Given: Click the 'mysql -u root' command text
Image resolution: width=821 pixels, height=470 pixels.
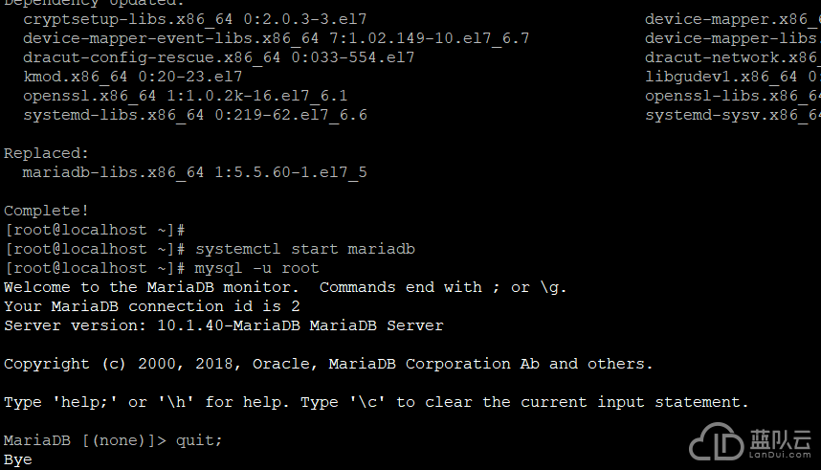Looking at the screenshot, I should 256,268.
